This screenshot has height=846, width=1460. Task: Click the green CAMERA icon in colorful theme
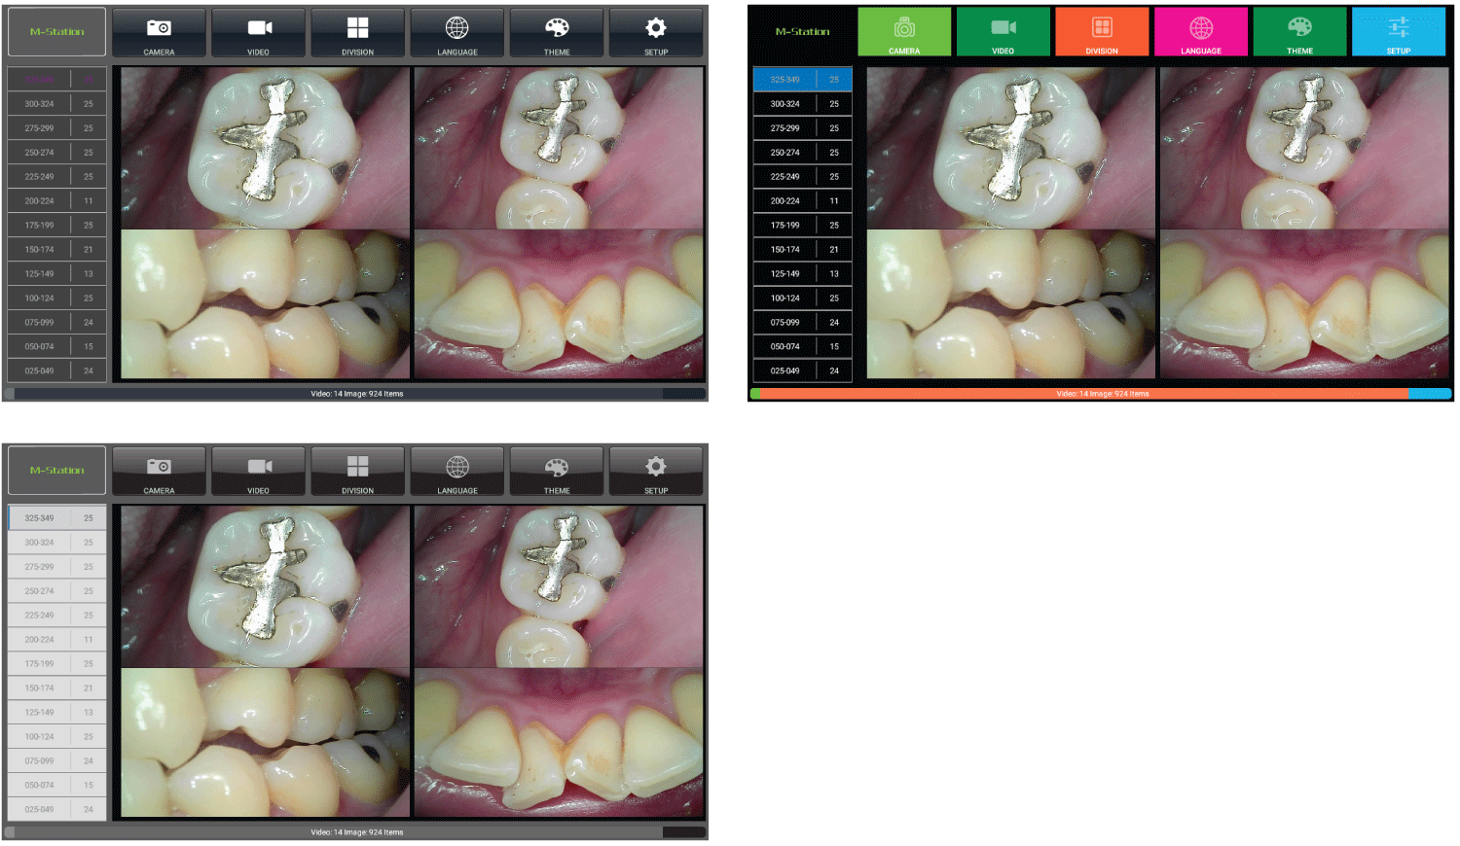click(903, 32)
